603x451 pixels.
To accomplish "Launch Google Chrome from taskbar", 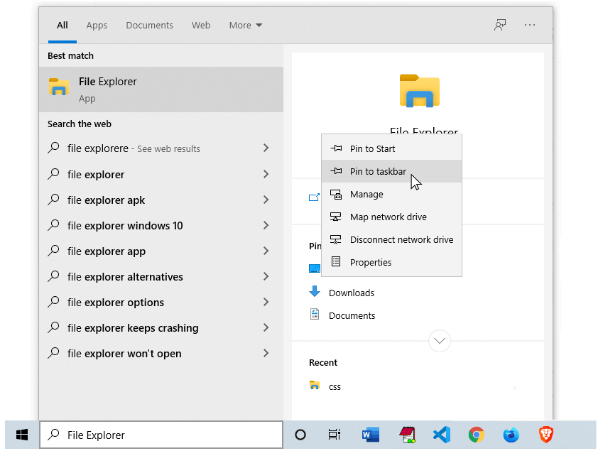I will coord(477,435).
